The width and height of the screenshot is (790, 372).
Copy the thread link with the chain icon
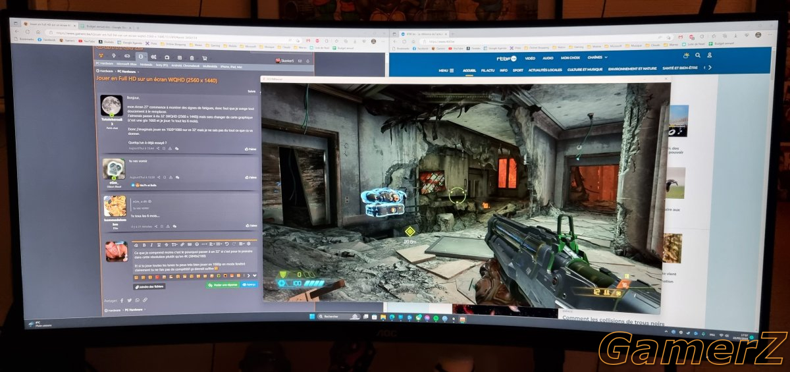click(x=145, y=300)
